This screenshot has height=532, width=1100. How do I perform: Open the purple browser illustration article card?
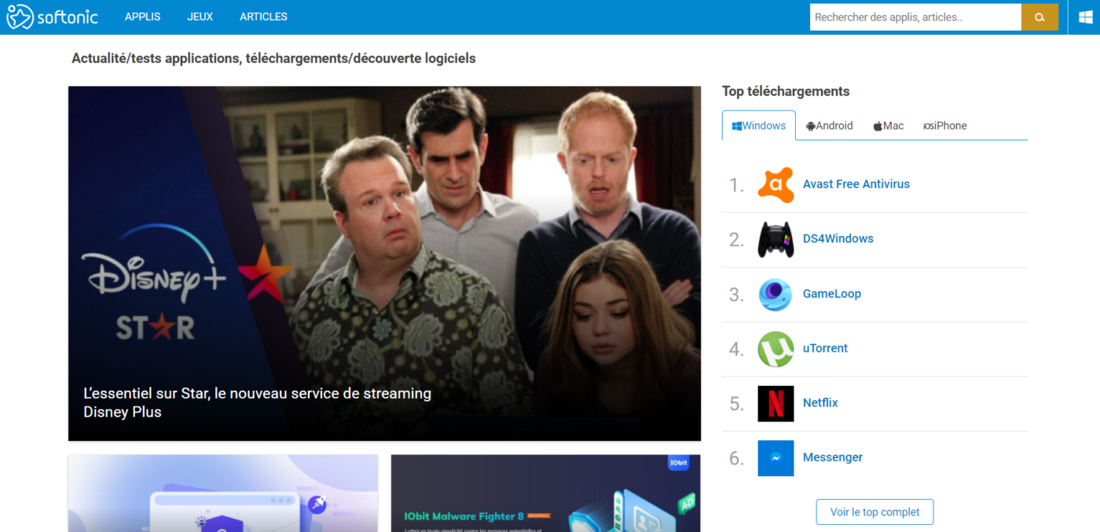point(223,494)
